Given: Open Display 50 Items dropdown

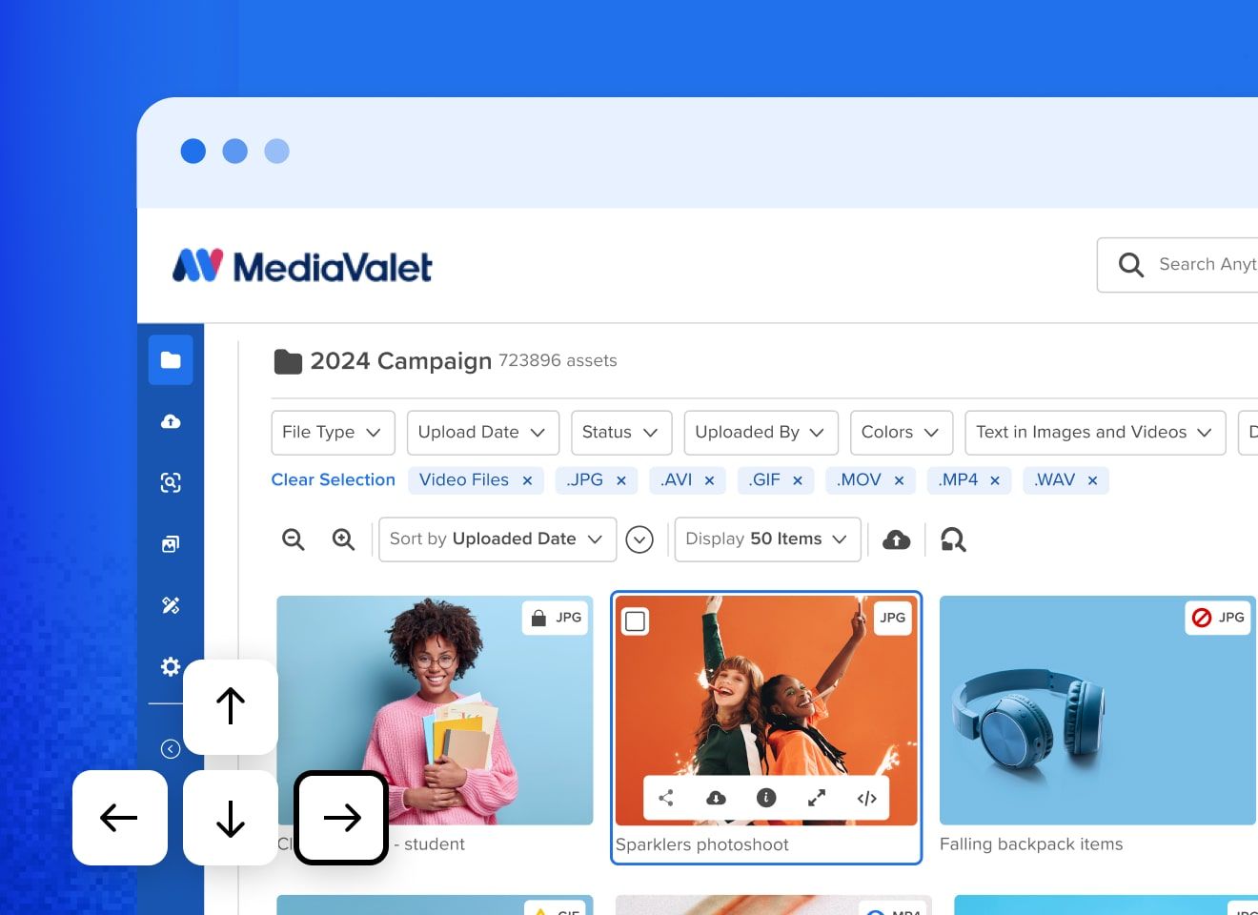Looking at the screenshot, I should point(768,539).
